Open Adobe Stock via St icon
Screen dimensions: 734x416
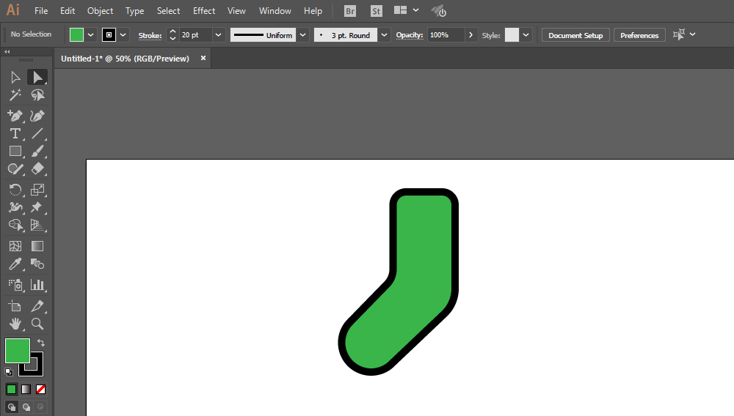[x=376, y=11]
